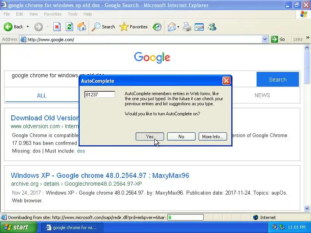Click the status bar page icon
Image resolution: width=311 pixels, height=233 pixels.
tap(3, 217)
